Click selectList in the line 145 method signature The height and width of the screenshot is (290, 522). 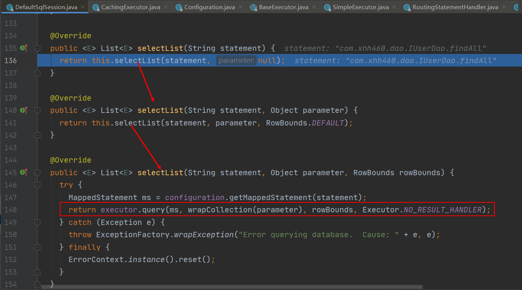click(160, 173)
